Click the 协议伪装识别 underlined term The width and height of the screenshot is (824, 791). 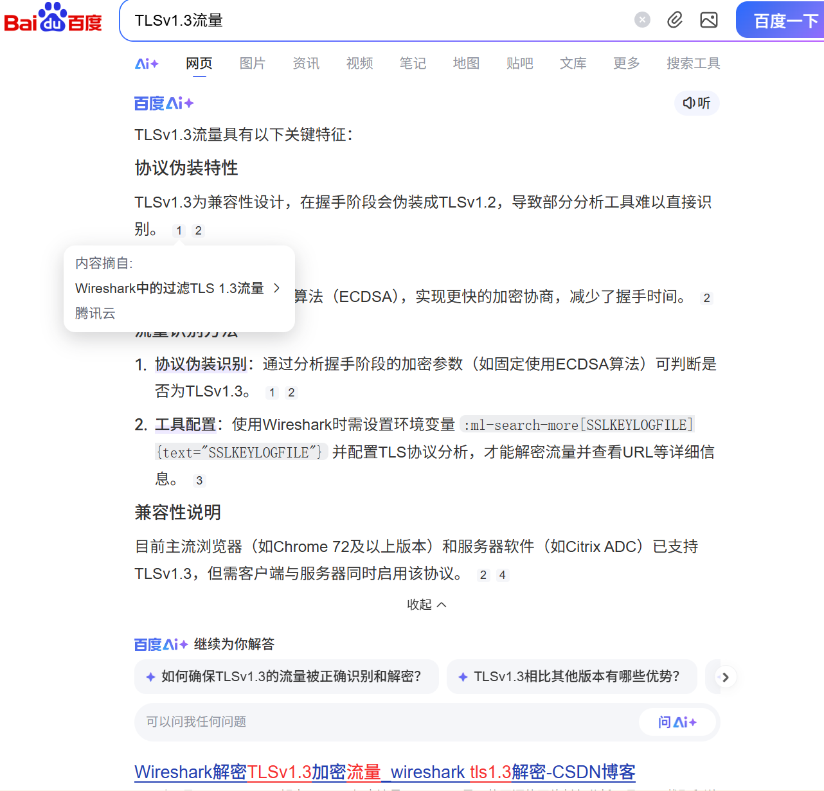click(201, 364)
